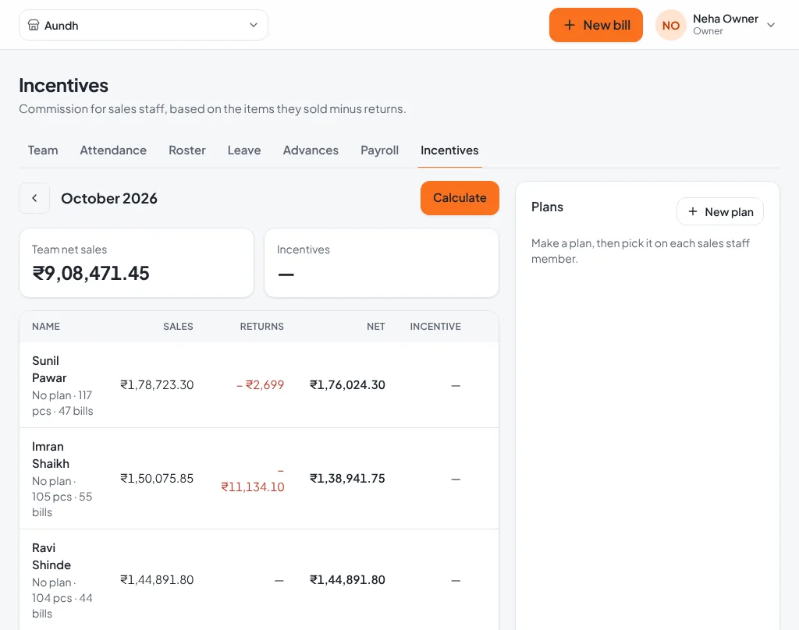Click the October 2026 month label
This screenshot has width=799, height=630.
pos(109,198)
